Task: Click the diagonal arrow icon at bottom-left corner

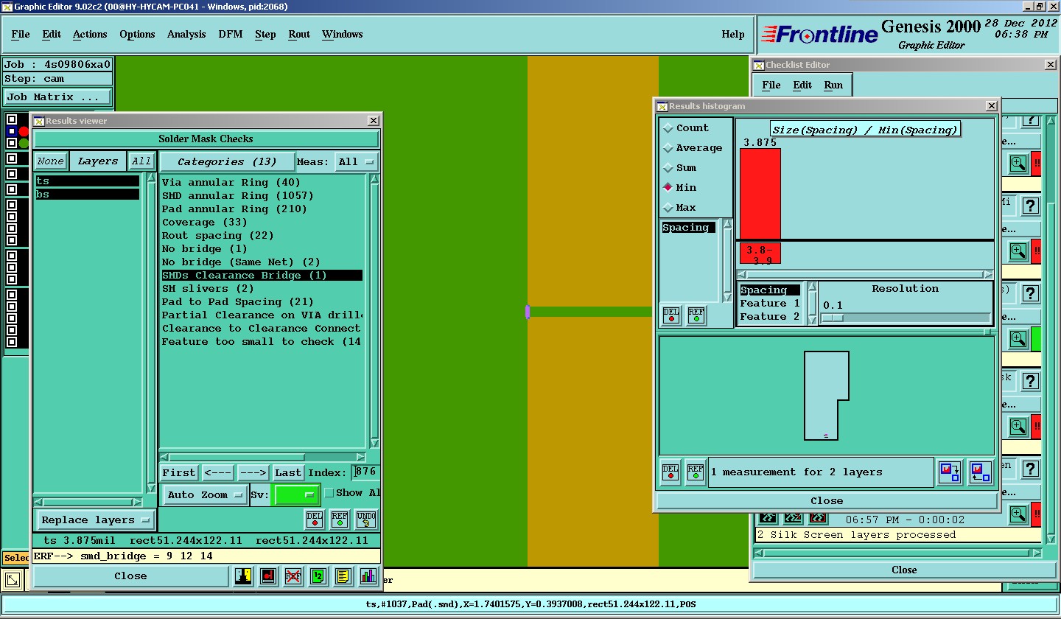Action: [13, 580]
